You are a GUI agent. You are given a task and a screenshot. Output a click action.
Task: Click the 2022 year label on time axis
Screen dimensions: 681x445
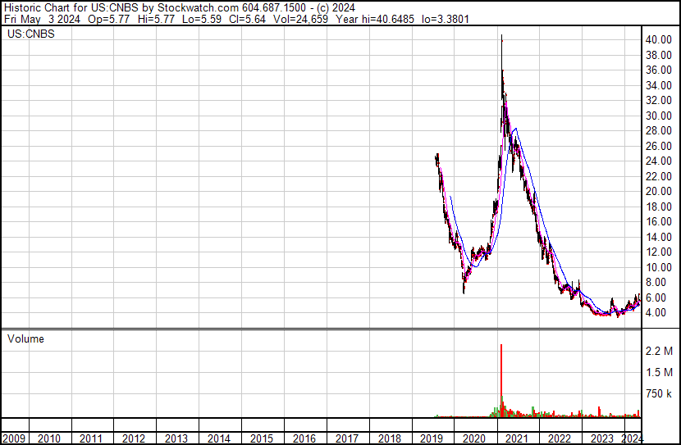coord(560,438)
